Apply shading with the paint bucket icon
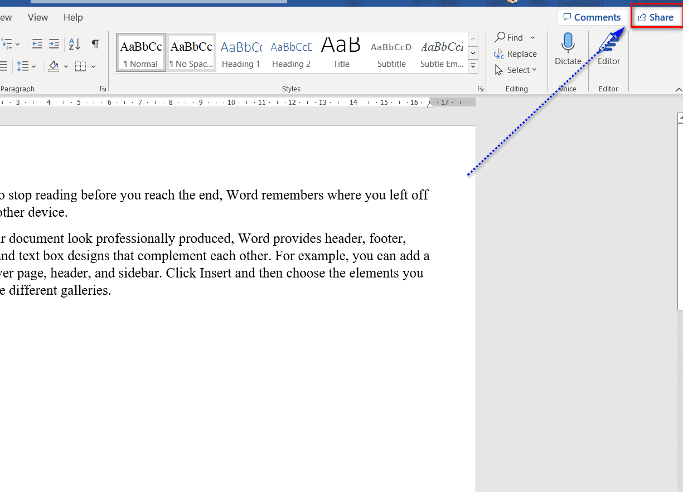Image resolution: width=683 pixels, height=492 pixels. coord(54,66)
